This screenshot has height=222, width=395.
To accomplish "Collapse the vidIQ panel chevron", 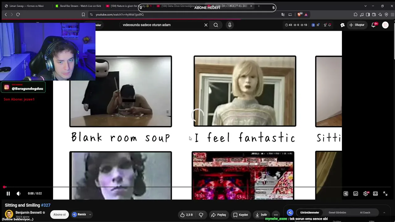I will (384, 212).
